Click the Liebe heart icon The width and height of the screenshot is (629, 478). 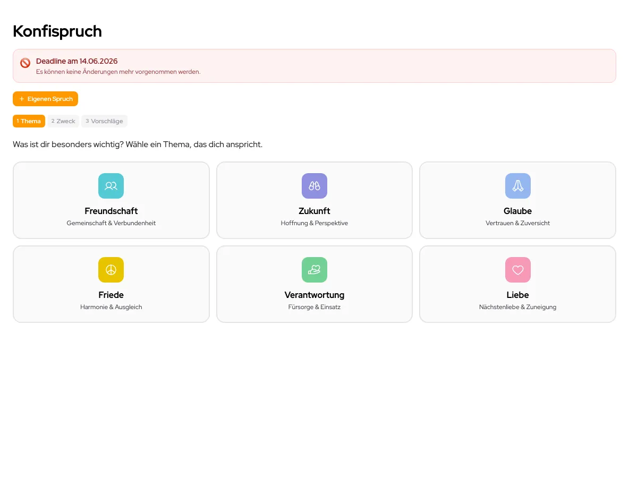coord(518,270)
